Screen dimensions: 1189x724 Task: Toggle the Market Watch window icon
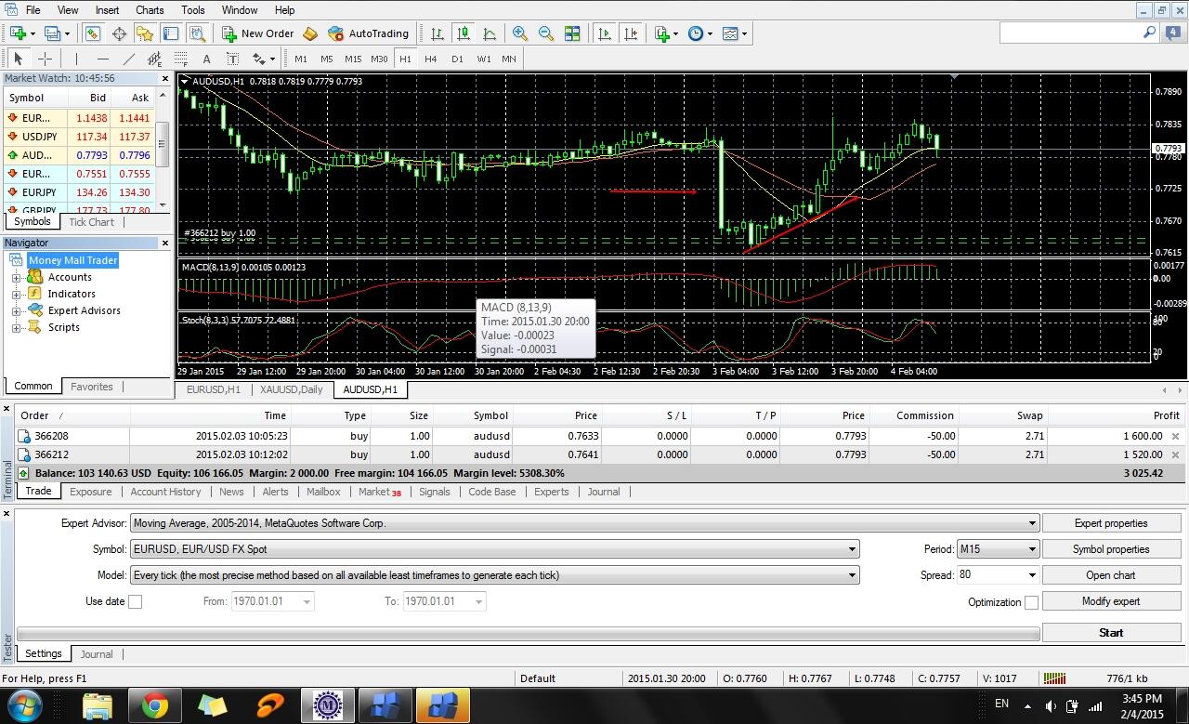(92, 33)
